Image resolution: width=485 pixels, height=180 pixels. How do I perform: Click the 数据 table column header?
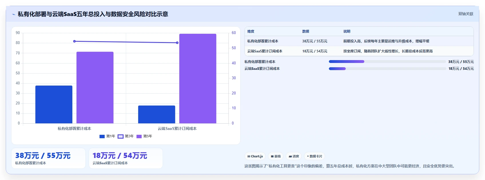click(x=306, y=31)
